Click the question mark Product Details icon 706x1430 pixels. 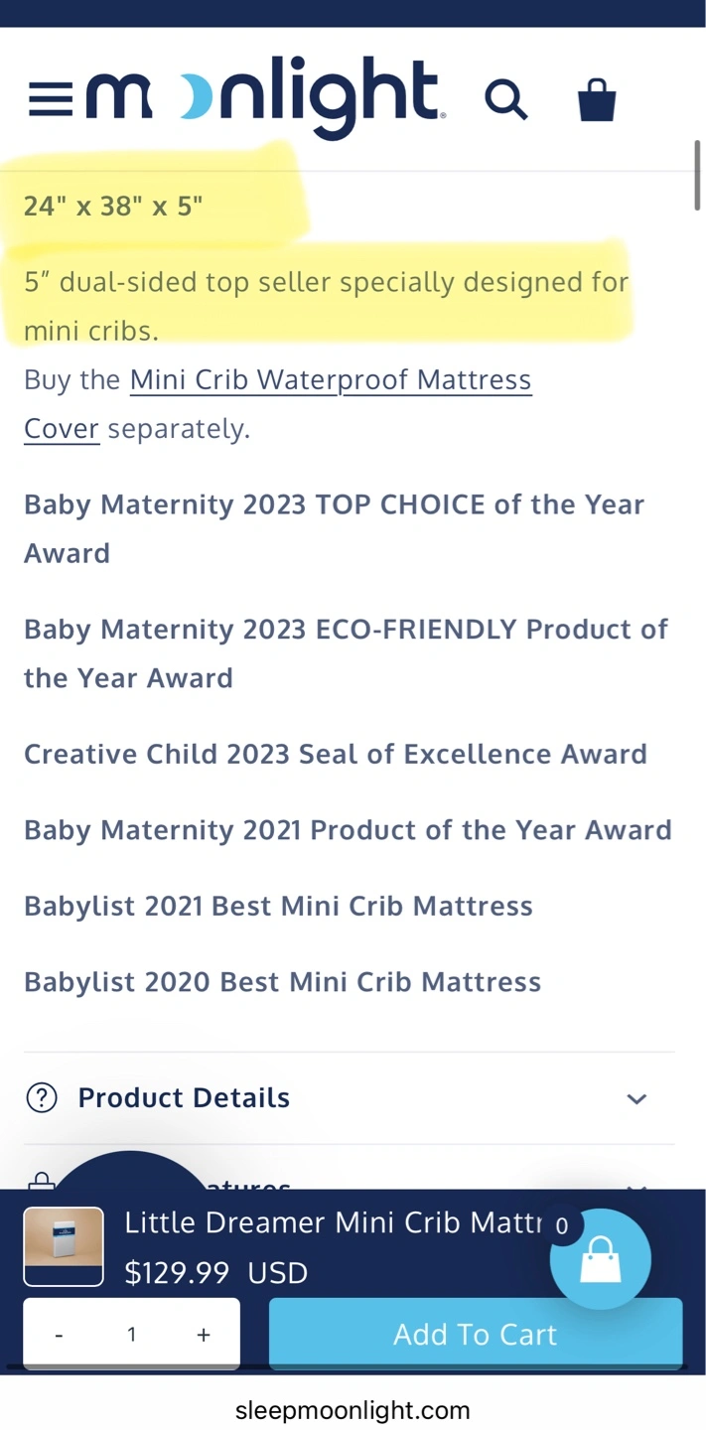(41, 1097)
